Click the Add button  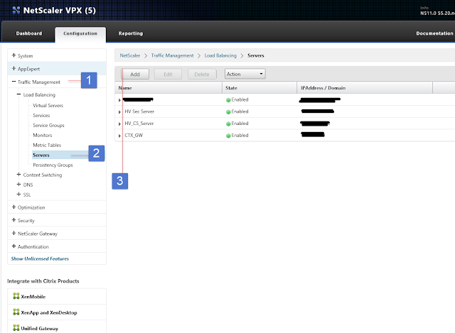click(135, 74)
